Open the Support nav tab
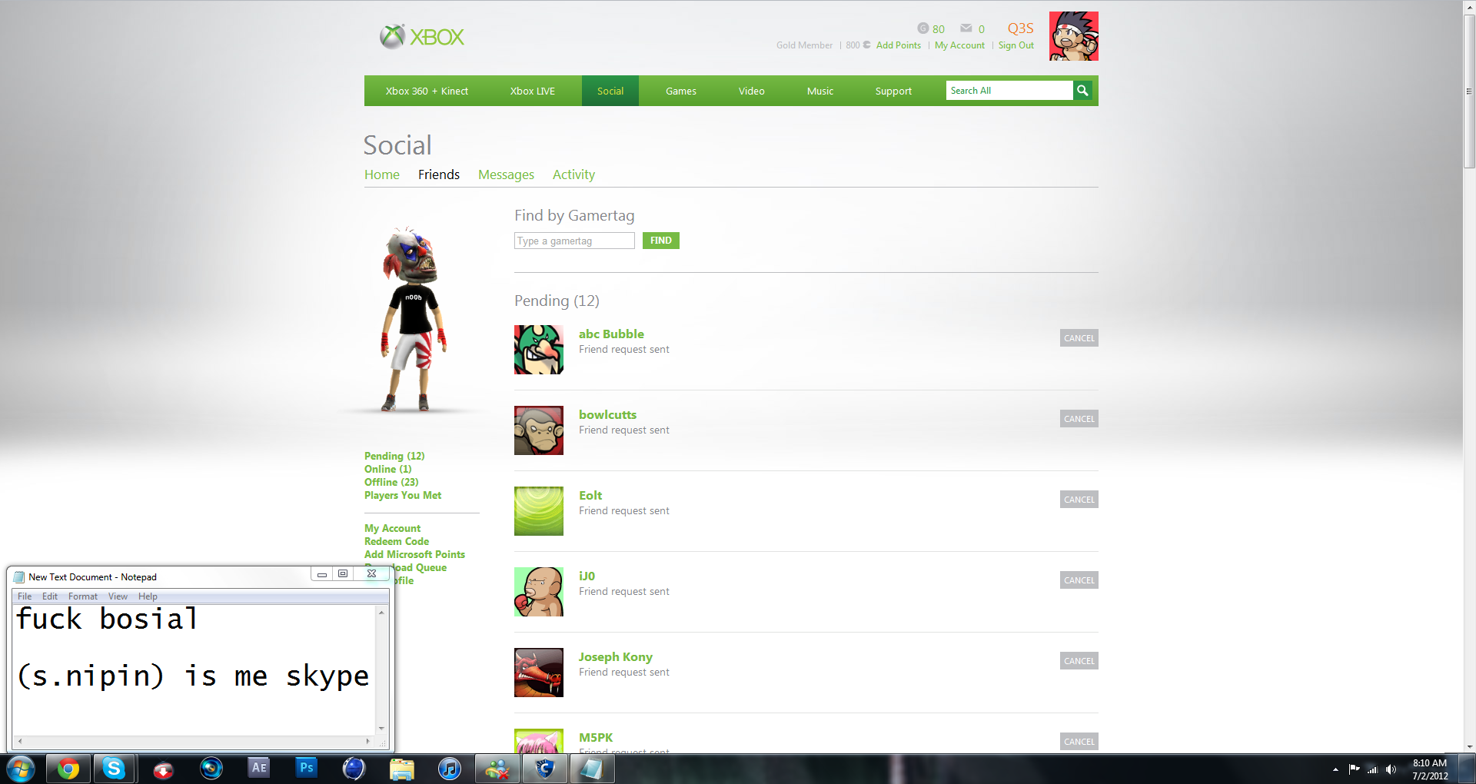1476x784 pixels. [893, 91]
